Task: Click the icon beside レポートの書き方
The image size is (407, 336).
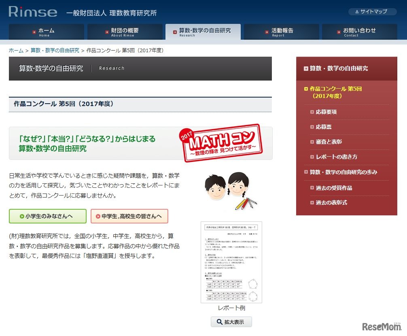Action: tap(312, 157)
